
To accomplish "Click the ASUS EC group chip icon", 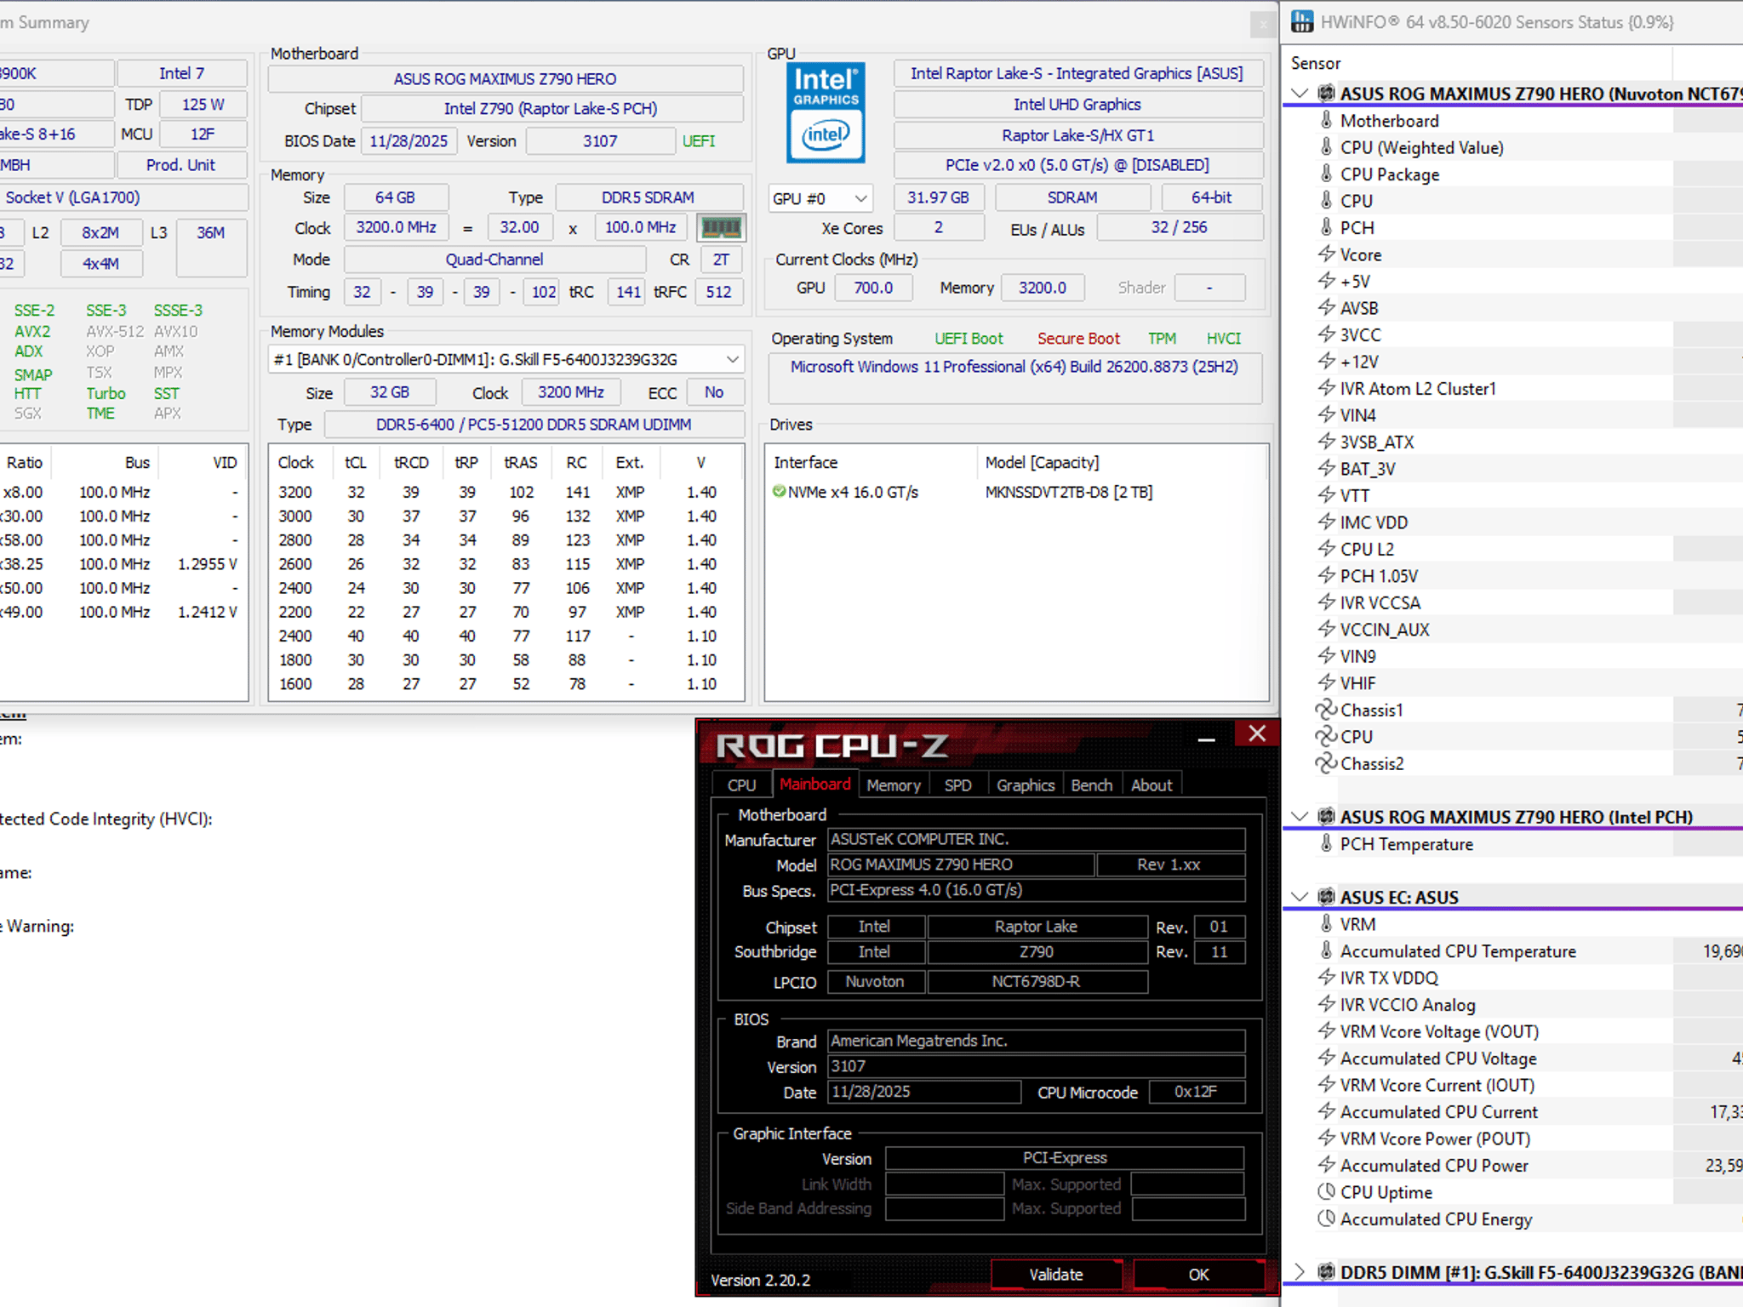I will [x=1326, y=897].
